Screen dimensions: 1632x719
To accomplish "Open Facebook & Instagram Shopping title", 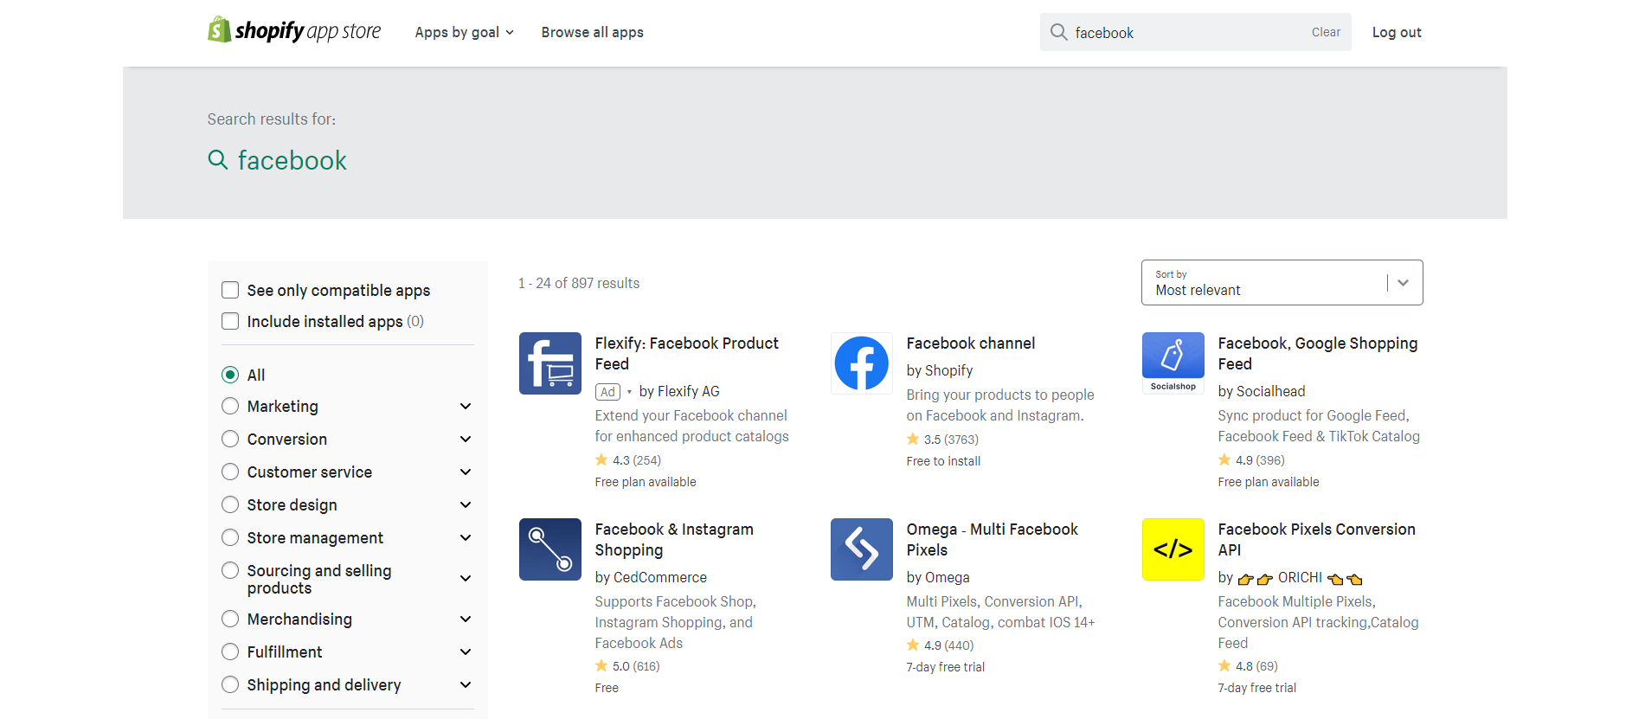I will [674, 539].
